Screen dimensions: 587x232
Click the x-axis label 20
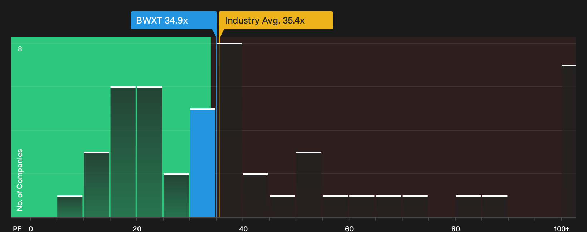pyautogui.click(x=137, y=228)
